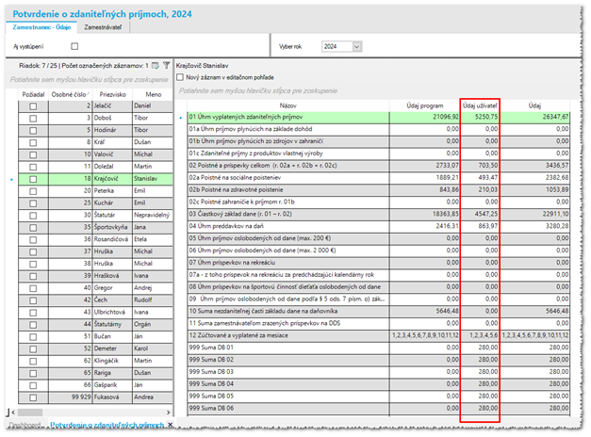The width and height of the screenshot is (591, 437).
Task: Click the 01 Úhrn vyplatených zdaniteľných príjmov row
Action: tap(378, 118)
